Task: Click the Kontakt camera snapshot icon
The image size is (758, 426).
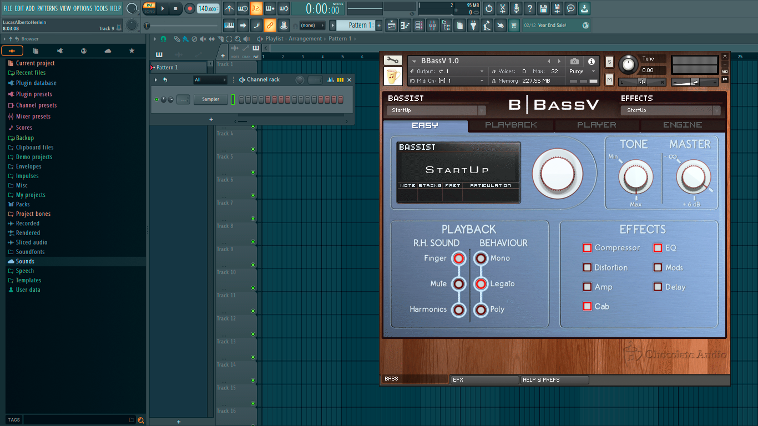Action: click(575, 62)
